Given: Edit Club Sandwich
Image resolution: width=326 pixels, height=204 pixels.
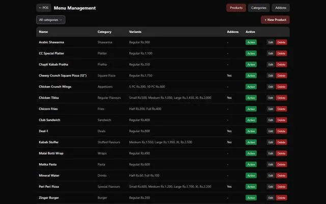Looking at the screenshot, I should [270, 120].
